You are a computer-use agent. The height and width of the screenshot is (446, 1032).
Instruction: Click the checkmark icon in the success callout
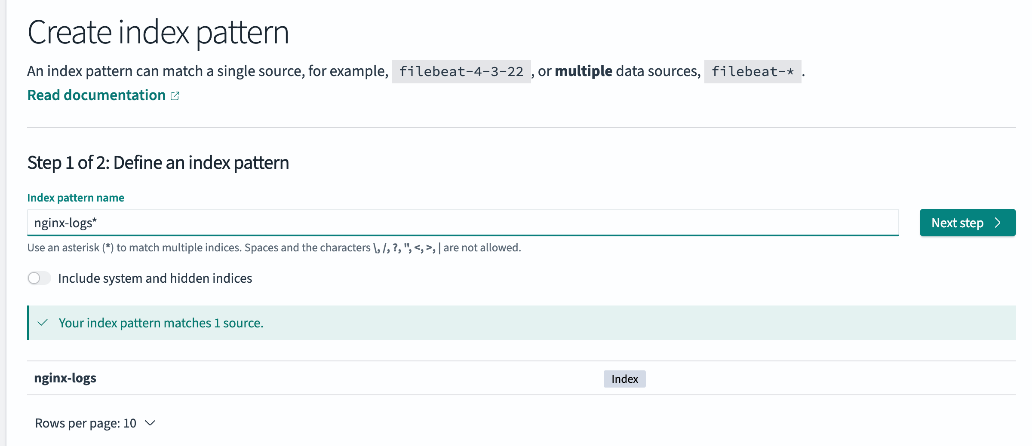tap(43, 323)
